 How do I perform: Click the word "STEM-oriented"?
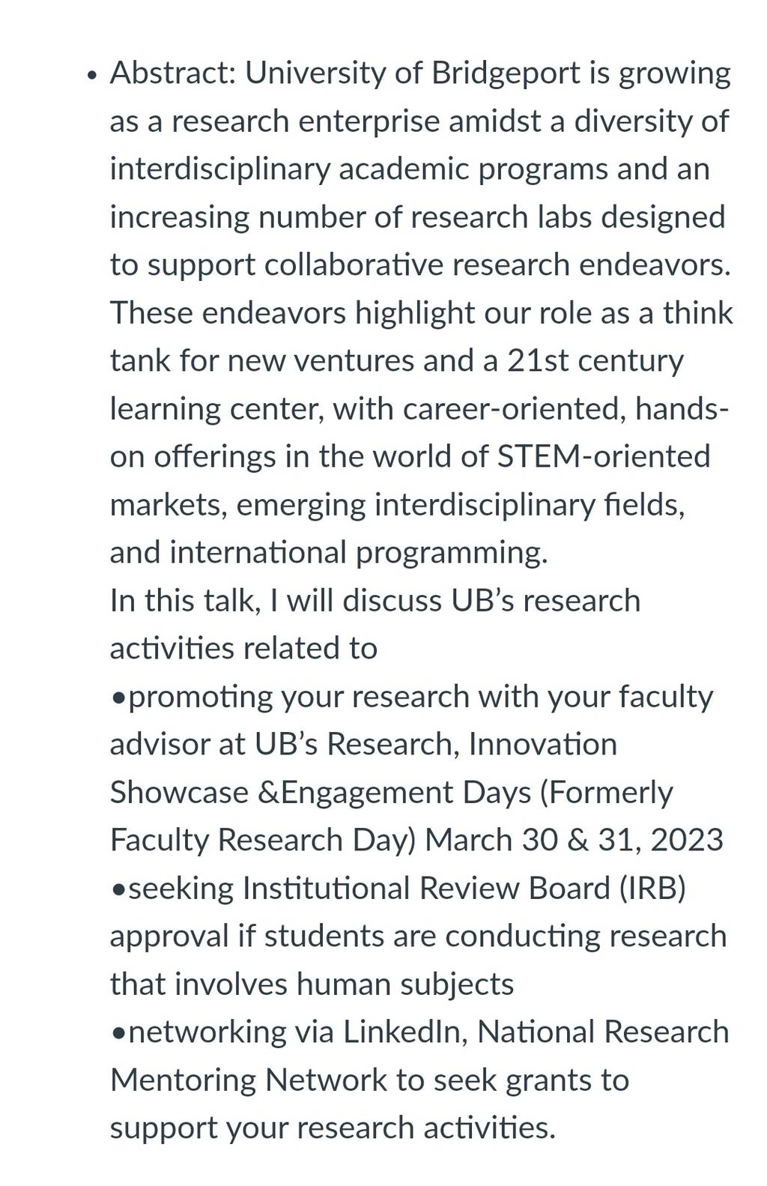(604, 457)
